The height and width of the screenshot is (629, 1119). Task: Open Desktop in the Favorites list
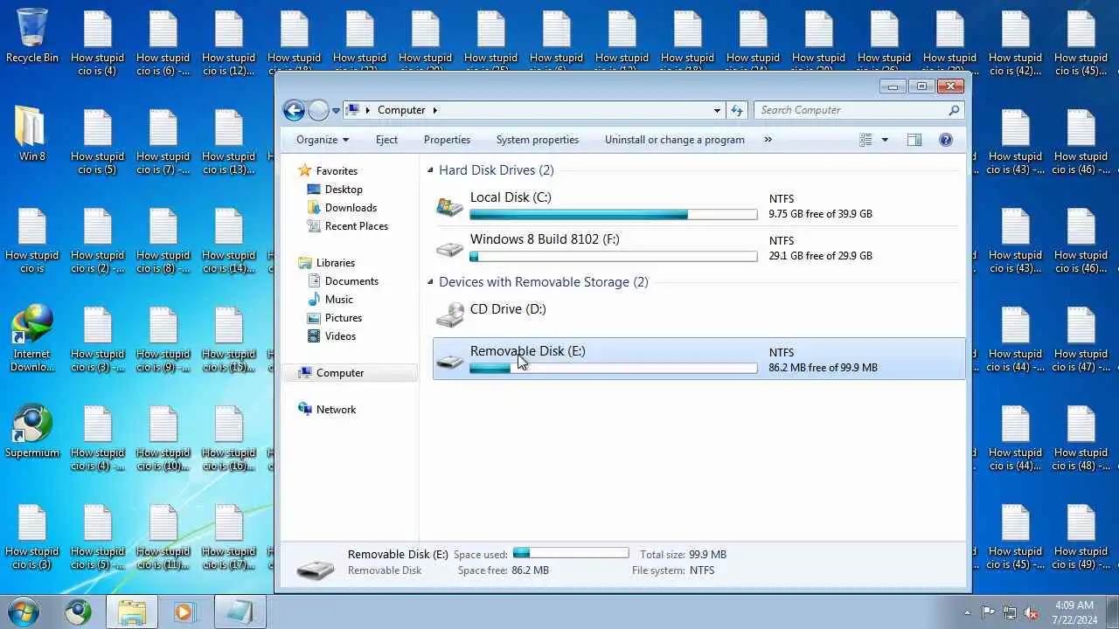pyautogui.click(x=344, y=190)
